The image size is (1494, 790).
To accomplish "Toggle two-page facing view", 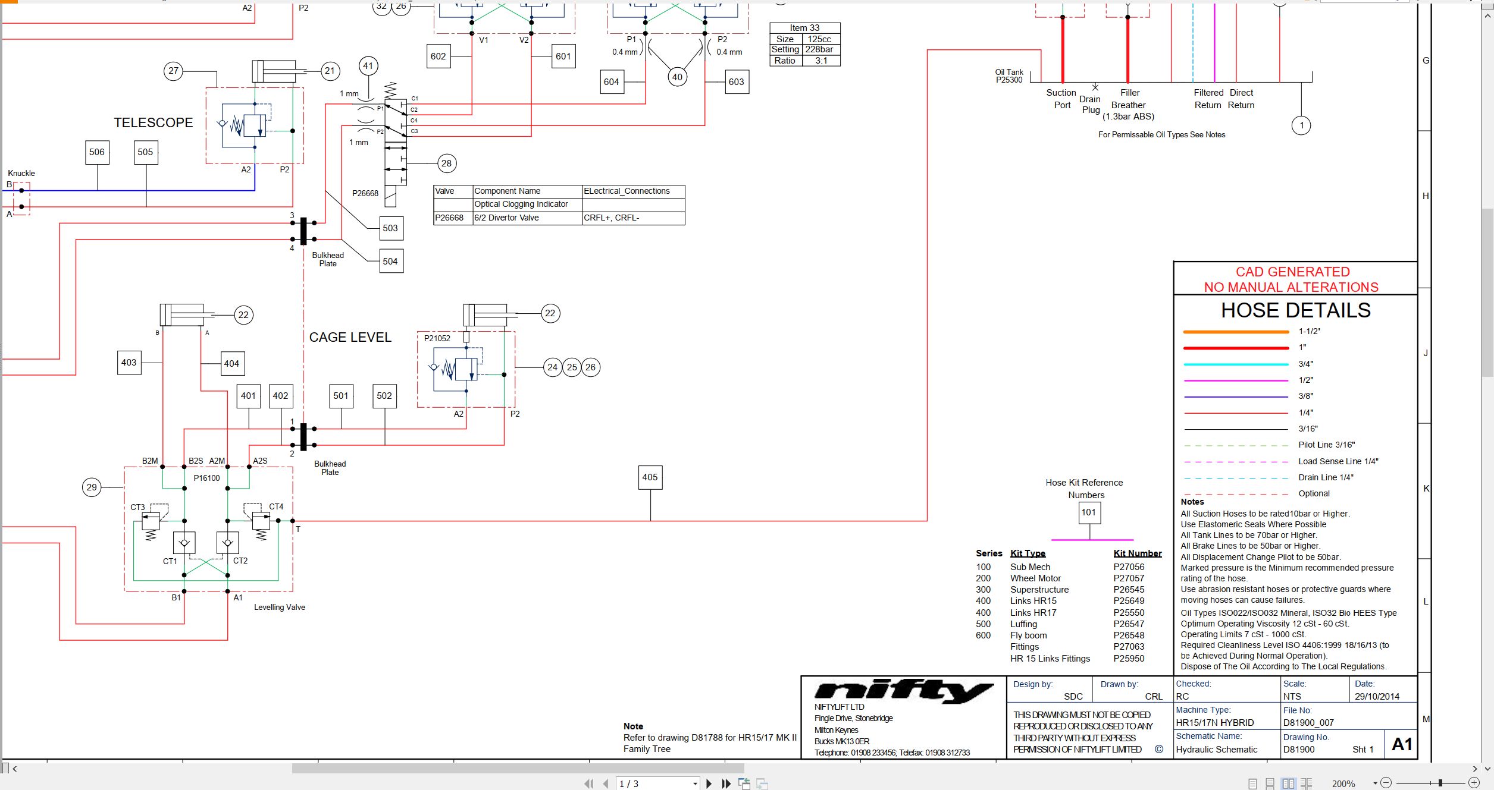I will click(x=1288, y=784).
